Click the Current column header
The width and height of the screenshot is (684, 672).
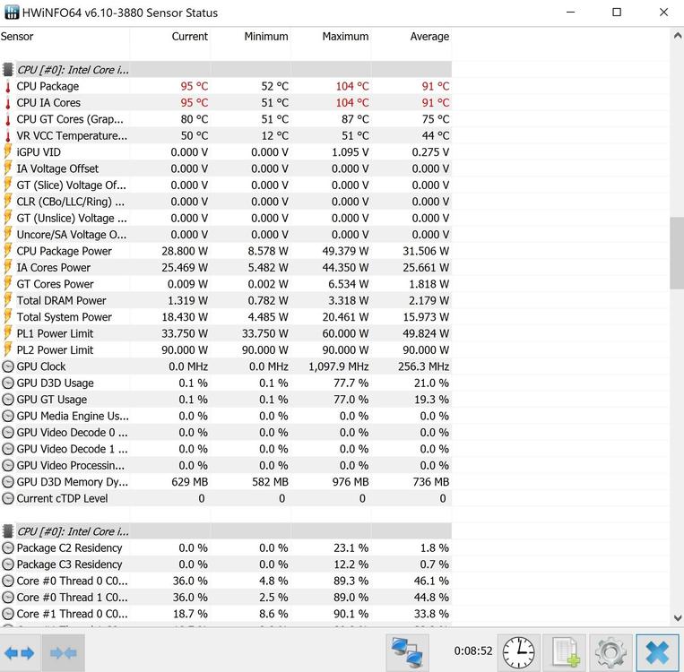189,37
